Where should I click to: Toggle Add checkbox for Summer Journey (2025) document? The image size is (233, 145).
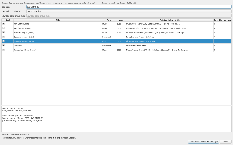click(x=3, y=37)
